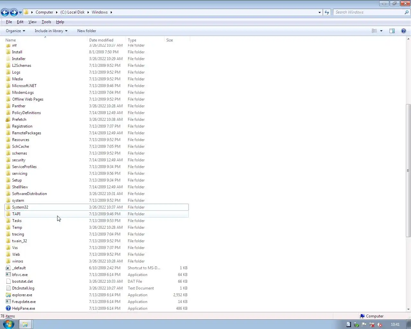The height and width of the screenshot is (329, 411).
Task: Click the taskbar clock 10:41
Action: 395,325
